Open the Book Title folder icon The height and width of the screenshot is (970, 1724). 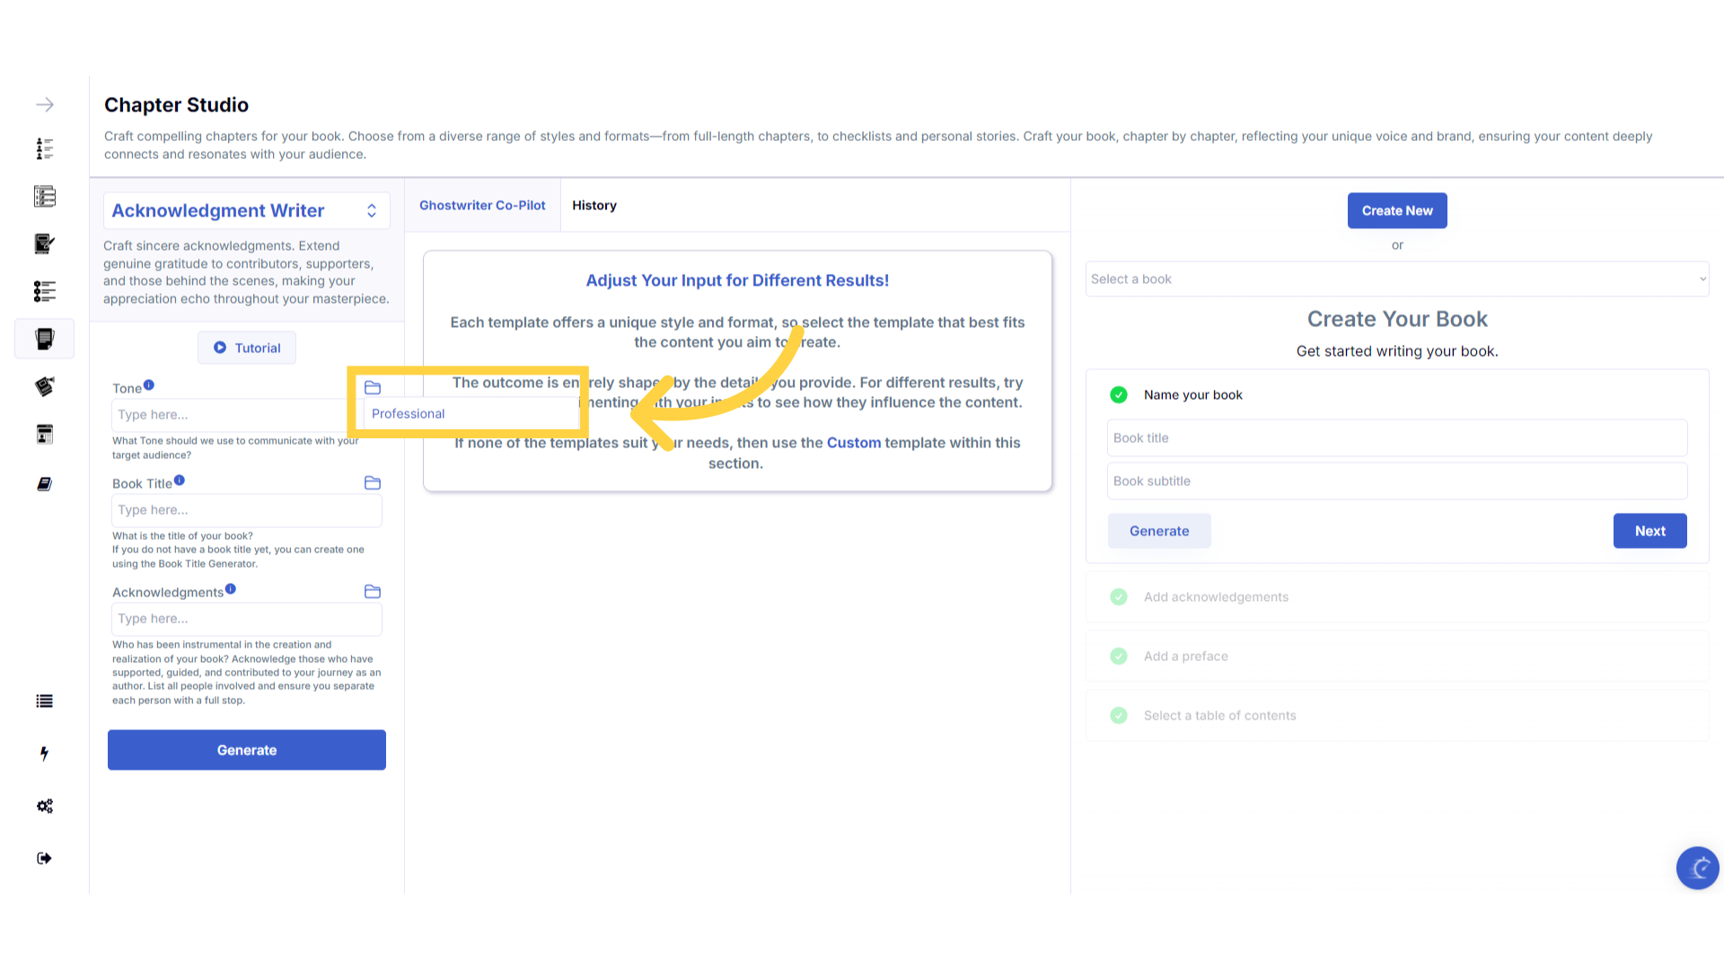373,483
